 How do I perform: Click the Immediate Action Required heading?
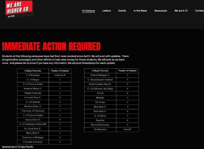pyautogui.click(x=51, y=46)
